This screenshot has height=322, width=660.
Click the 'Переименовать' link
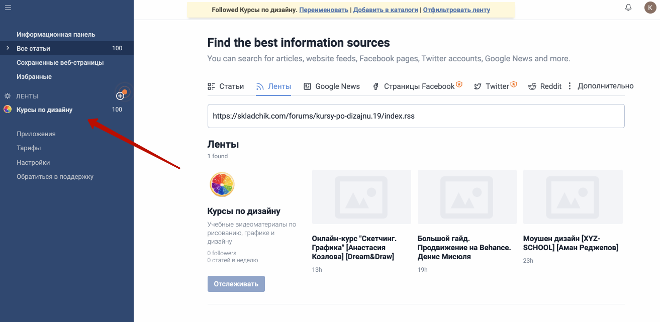[x=324, y=10]
